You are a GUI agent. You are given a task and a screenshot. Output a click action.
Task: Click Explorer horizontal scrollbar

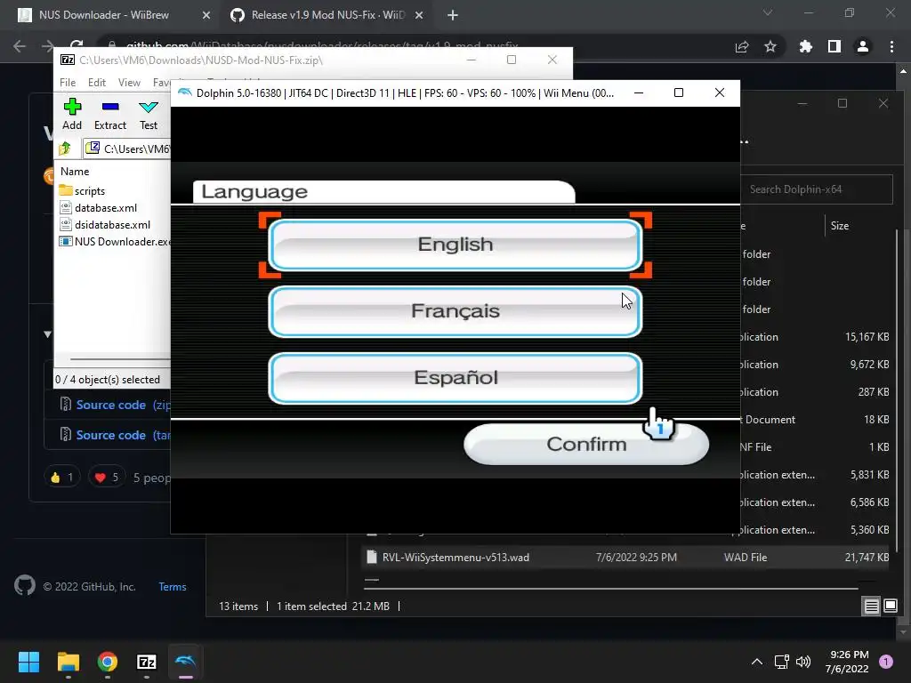610,589
